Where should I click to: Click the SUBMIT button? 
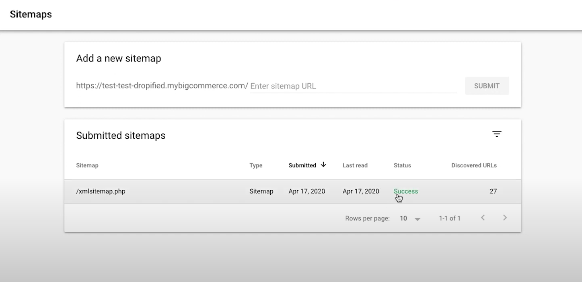pos(487,86)
